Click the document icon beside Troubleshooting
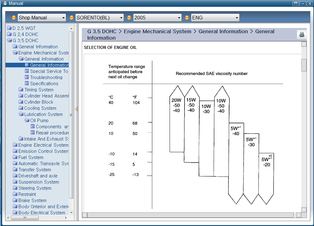Image resolution: width=314 pixels, height=226 pixels. (x=27, y=77)
